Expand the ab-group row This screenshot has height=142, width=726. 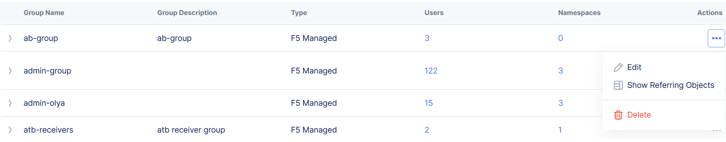click(10, 38)
